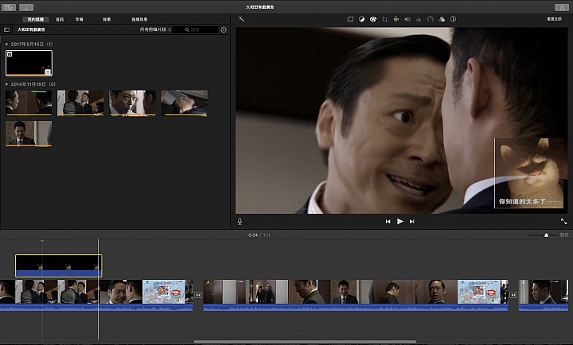Switch to the 音訊 tab
The width and height of the screenshot is (573, 345).
coord(60,19)
